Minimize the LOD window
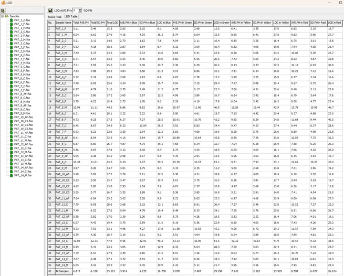The width and height of the screenshot is (344, 276). [330, 3]
